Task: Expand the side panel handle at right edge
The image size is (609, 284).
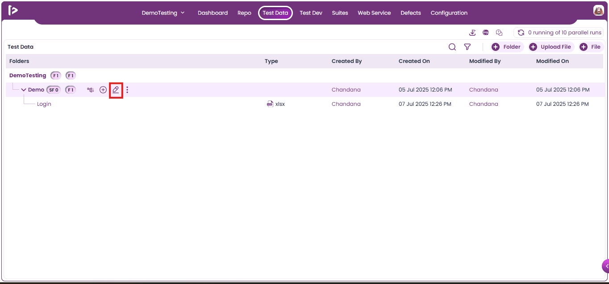Action: point(606,266)
